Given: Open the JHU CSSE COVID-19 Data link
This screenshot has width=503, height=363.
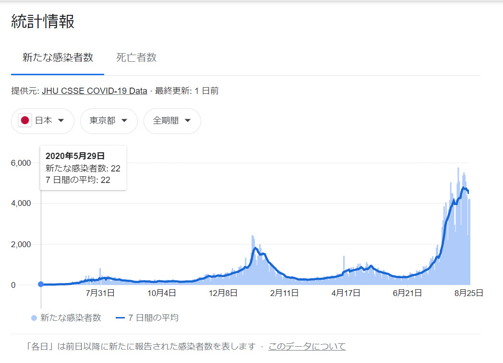Looking at the screenshot, I should point(95,91).
